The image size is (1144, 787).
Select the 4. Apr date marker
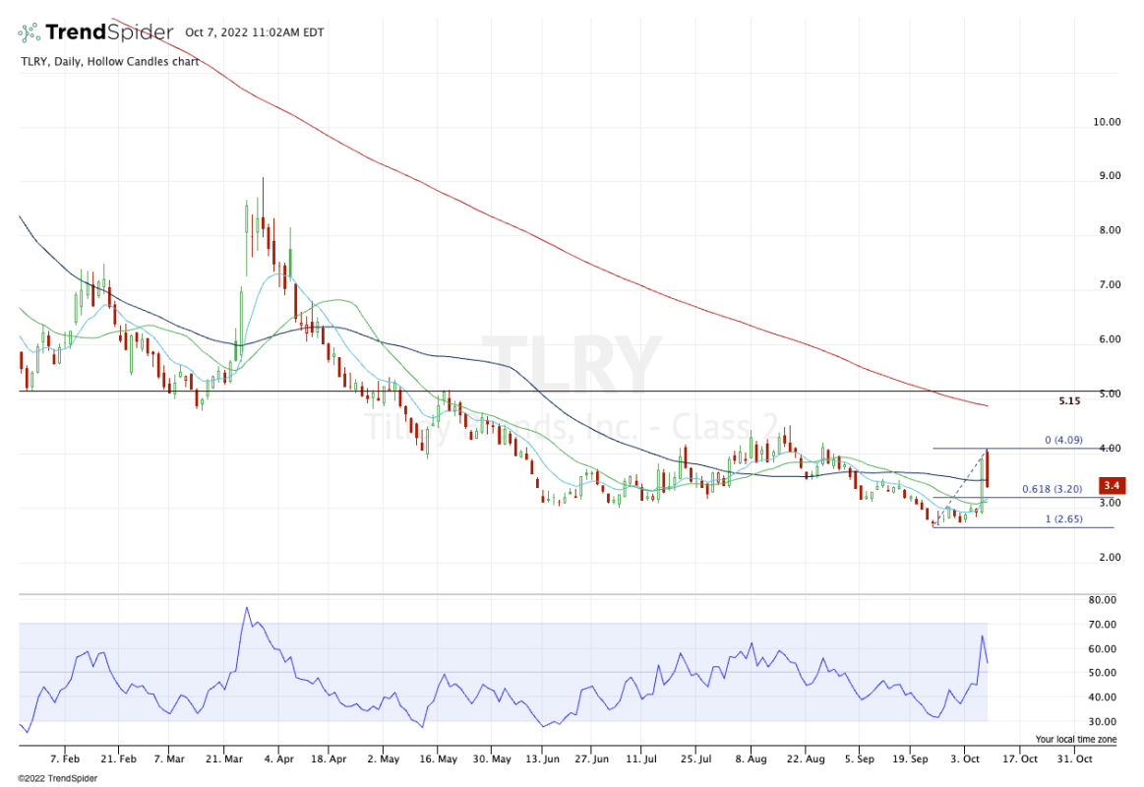pos(277,759)
